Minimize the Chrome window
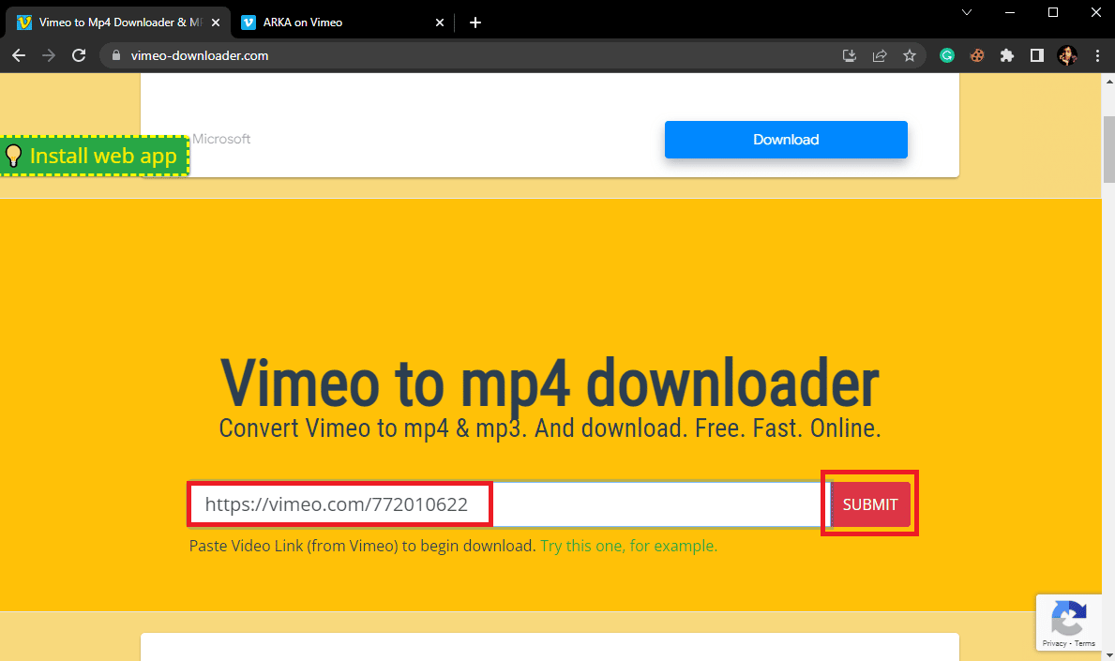 tap(1010, 12)
